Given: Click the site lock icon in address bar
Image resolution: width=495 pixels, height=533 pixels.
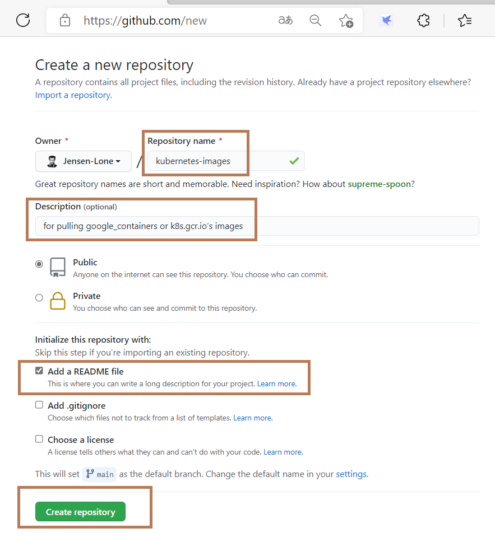Looking at the screenshot, I should click(x=64, y=20).
